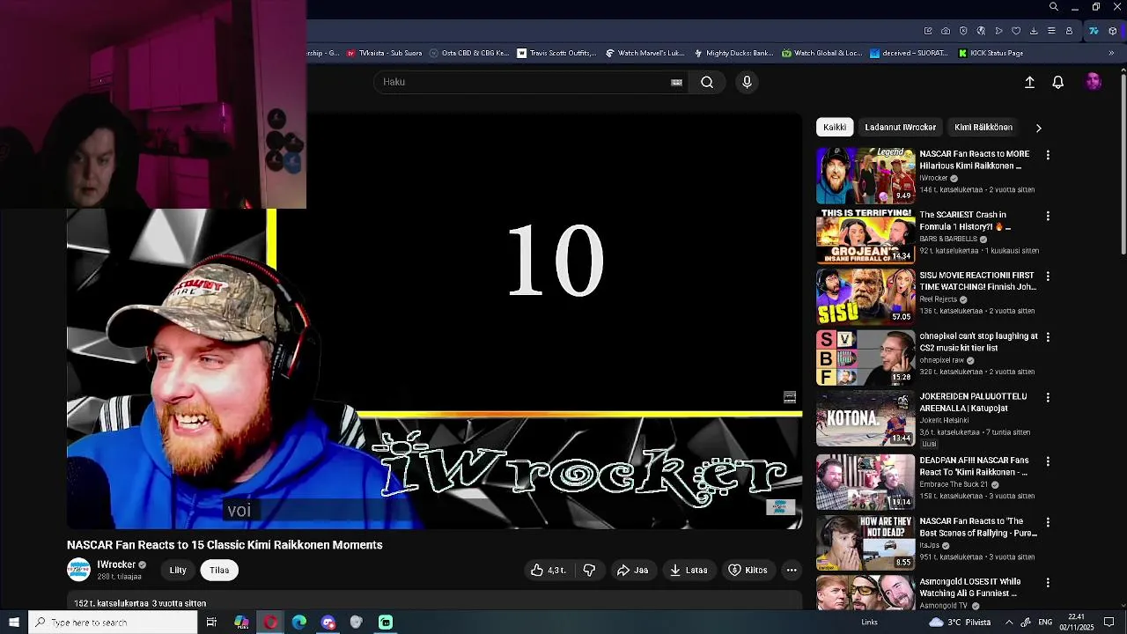Open options for NASCAR Fan Reacts to MORE video
Image resolution: width=1127 pixels, height=634 pixels.
(x=1048, y=155)
